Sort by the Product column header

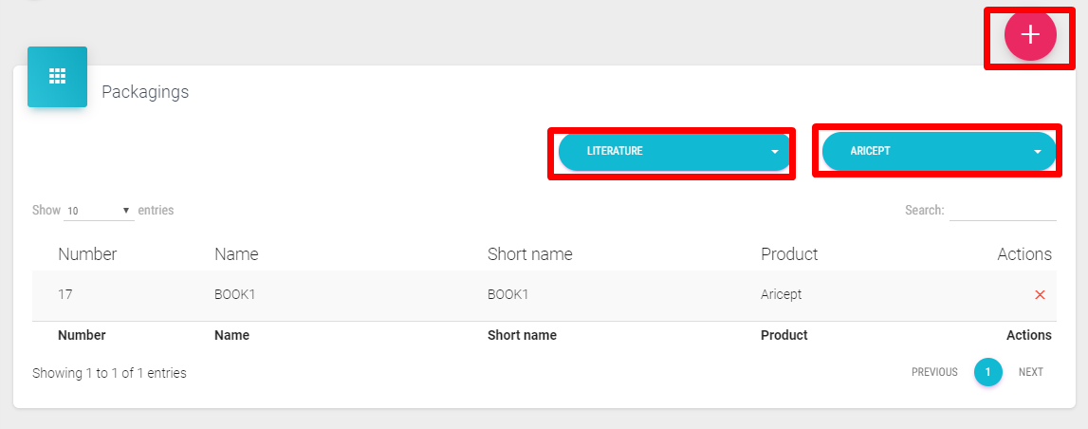point(789,254)
